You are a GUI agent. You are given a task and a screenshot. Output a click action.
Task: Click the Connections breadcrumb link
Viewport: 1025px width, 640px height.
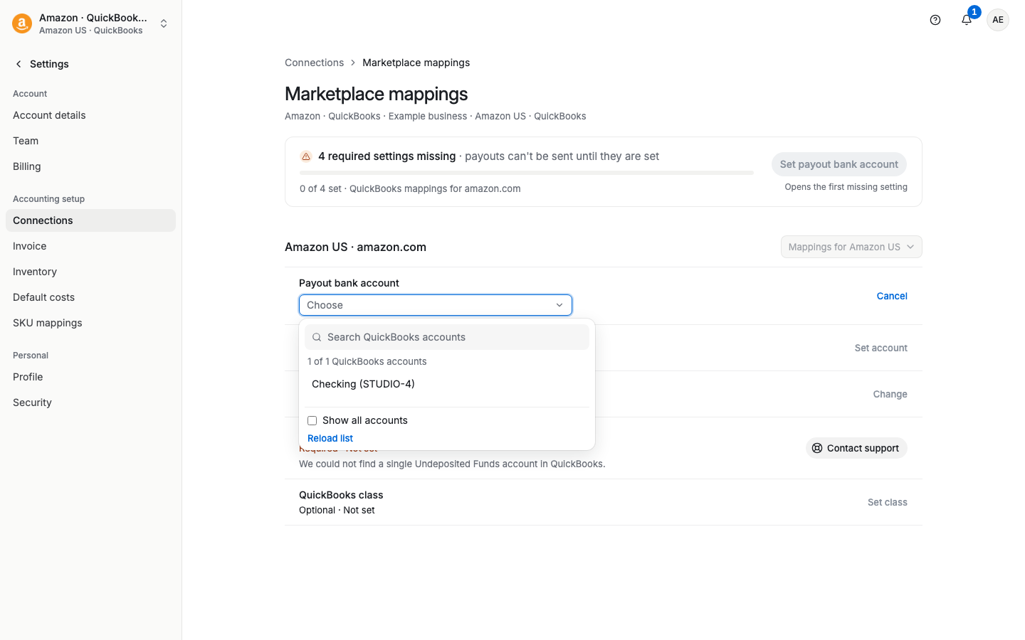click(x=315, y=63)
